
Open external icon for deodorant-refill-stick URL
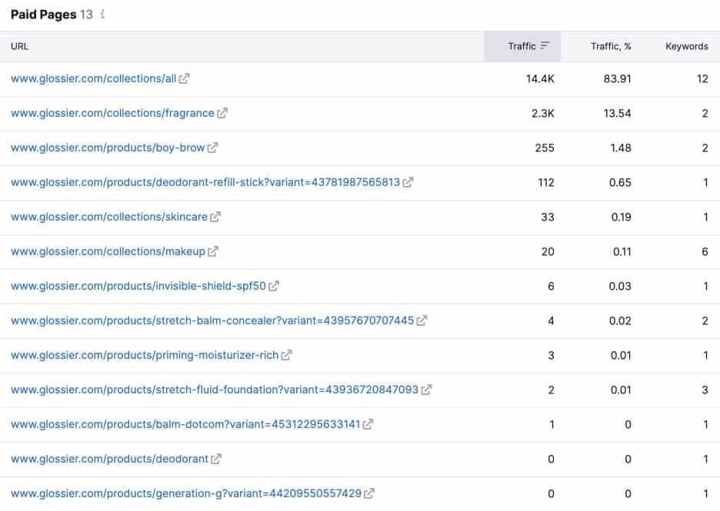click(x=408, y=182)
